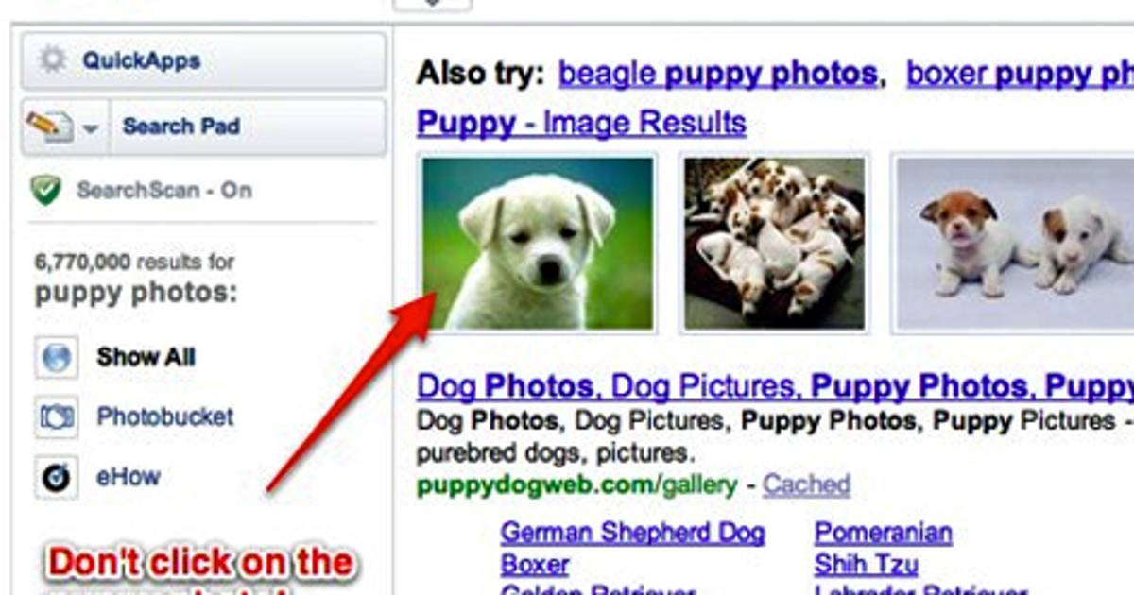This screenshot has width=1134, height=595.
Task: Select the Show All filter
Action: tap(146, 357)
